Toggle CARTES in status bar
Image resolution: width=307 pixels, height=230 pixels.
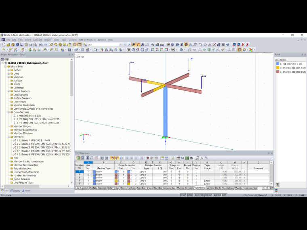pos(199,195)
